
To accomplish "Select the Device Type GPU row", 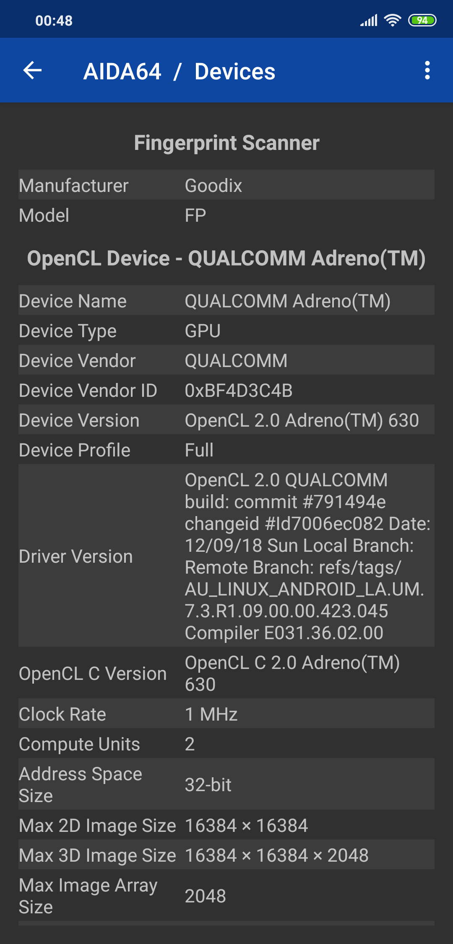I will 226,330.
